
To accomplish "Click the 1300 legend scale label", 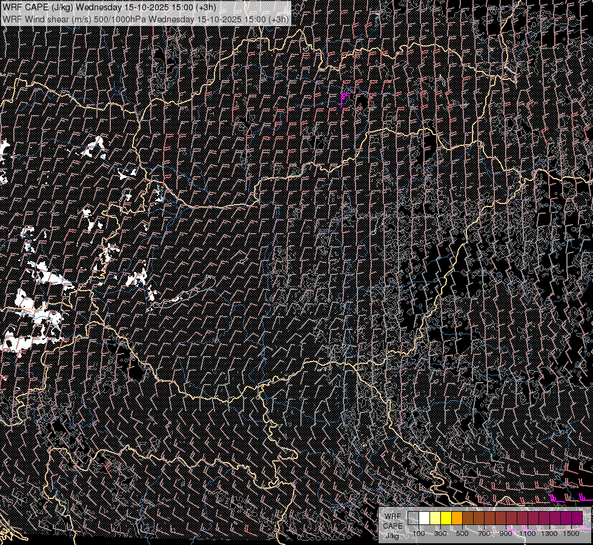I will (x=550, y=533).
